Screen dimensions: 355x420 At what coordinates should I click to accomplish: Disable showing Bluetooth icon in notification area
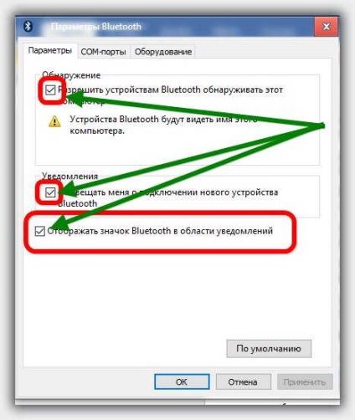click(x=40, y=231)
